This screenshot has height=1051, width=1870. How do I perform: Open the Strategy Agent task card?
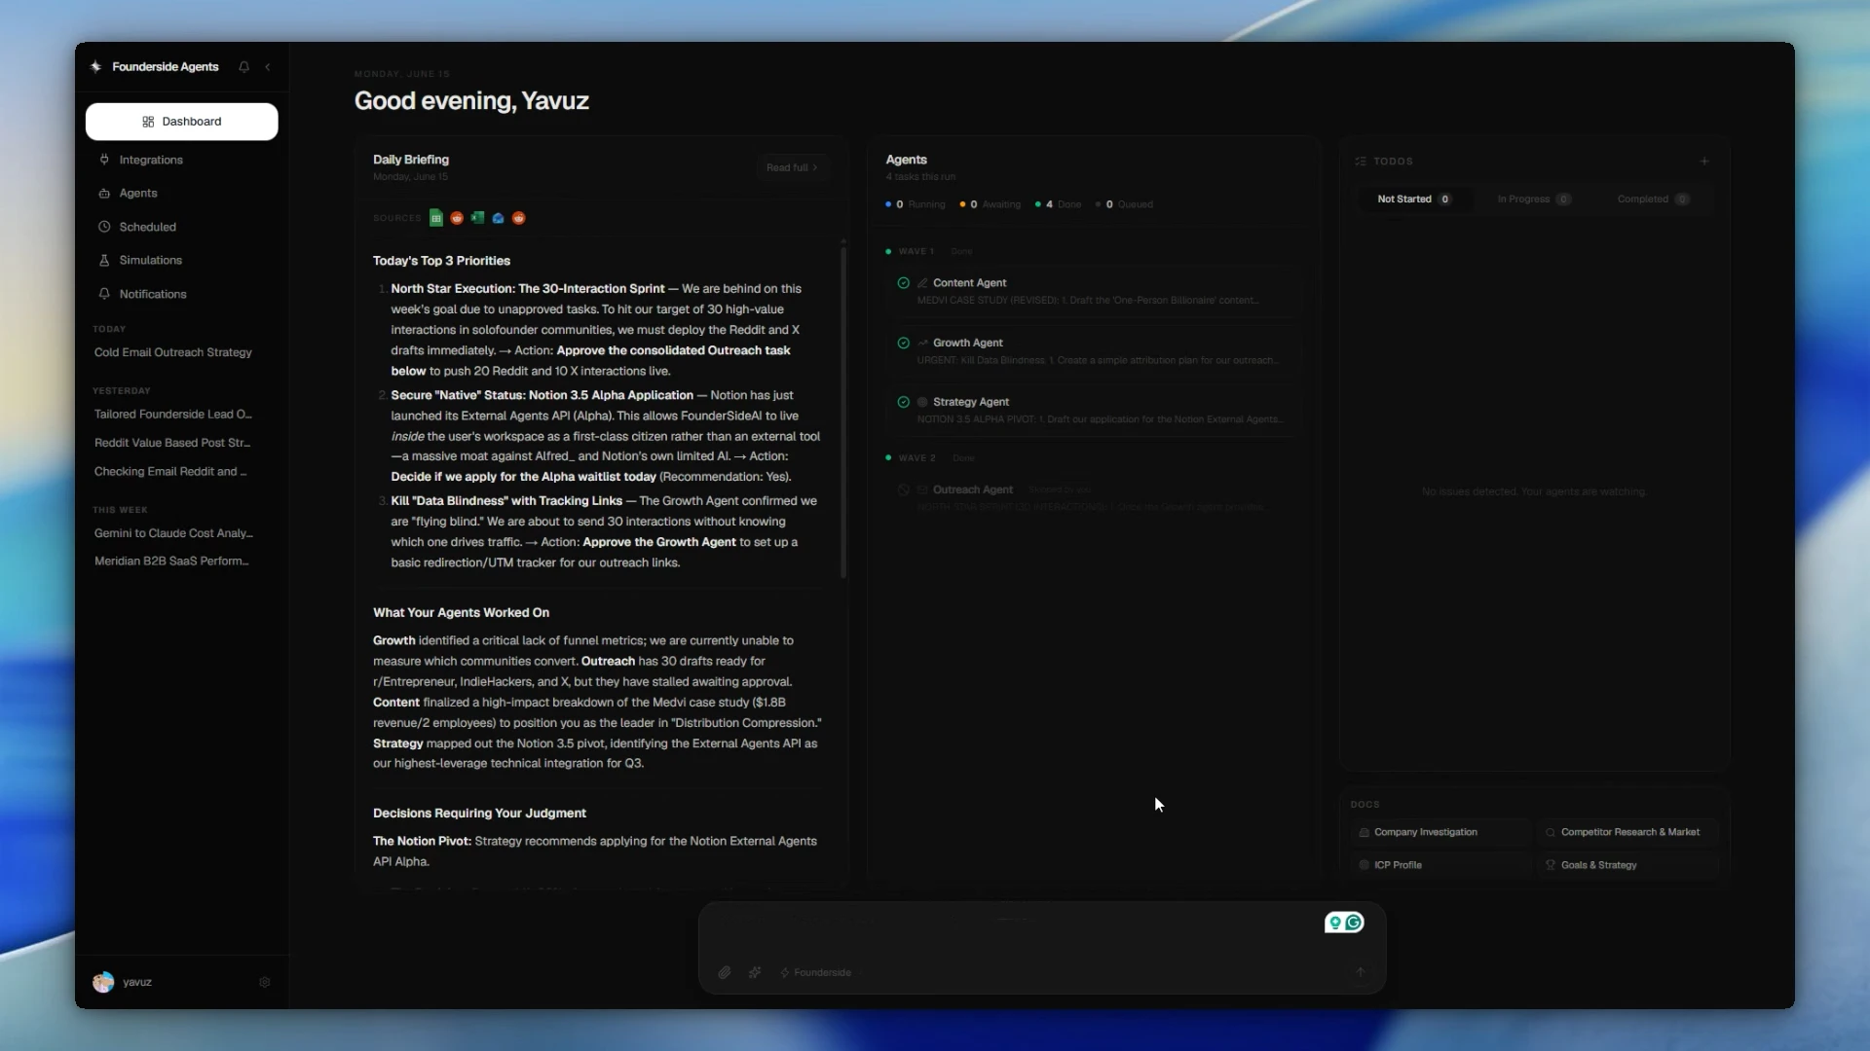[1093, 410]
